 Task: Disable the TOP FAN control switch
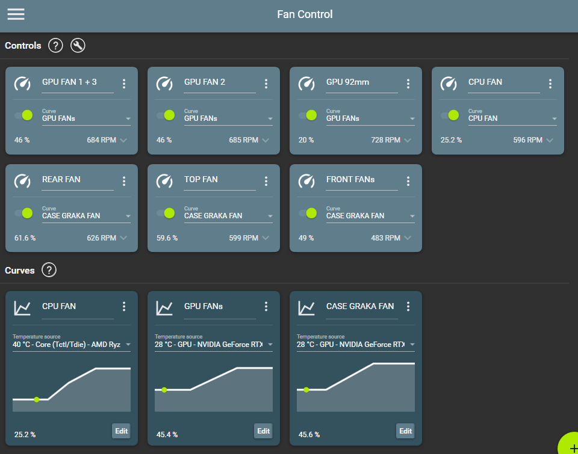tap(166, 213)
